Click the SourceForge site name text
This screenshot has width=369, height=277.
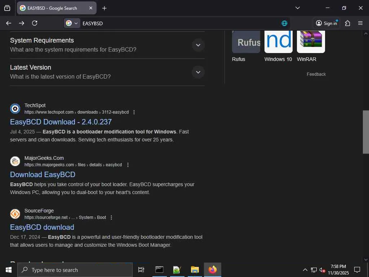pyautogui.click(x=39, y=211)
